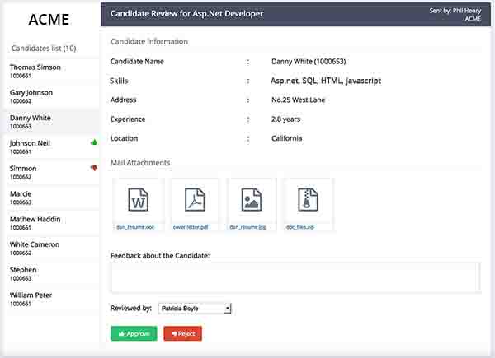Image resolution: width=495 pixels, height=358 pixels.
Task: Click the dan_resume.doc file name link
Action: pyautogui.click(x=135, y=226)
